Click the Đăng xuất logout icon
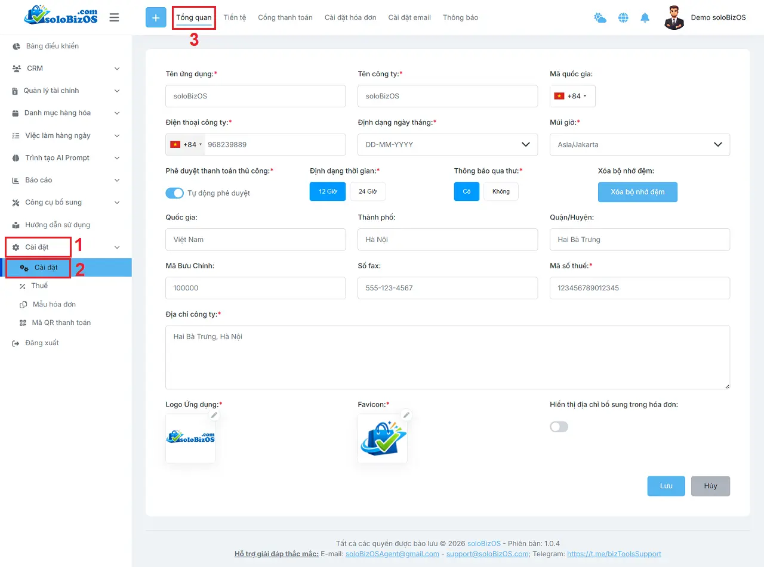This screenshot has height=567, width=764. 16,343
